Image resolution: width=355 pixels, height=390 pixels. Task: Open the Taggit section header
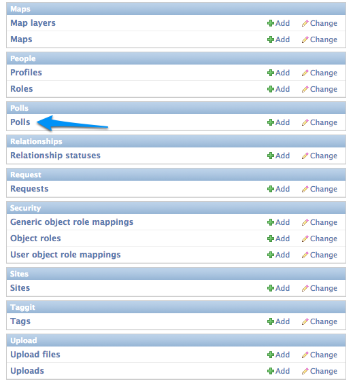point(22,307)
